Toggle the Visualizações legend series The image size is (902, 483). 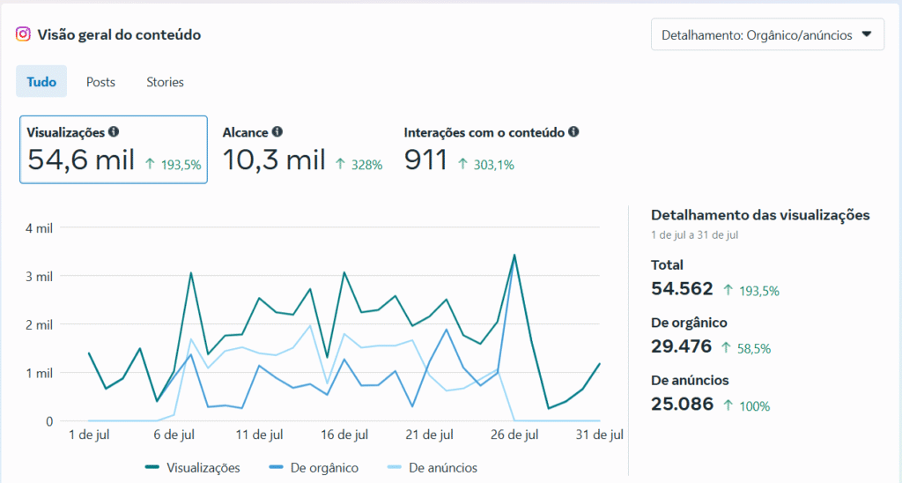coord(193,467)
